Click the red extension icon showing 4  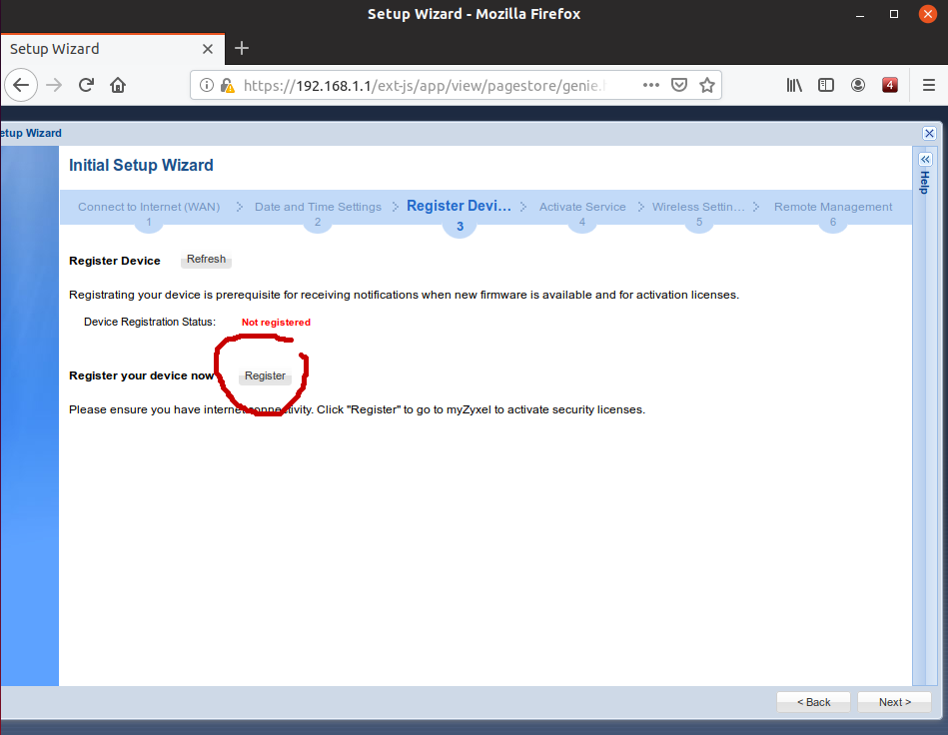(890, 85)
